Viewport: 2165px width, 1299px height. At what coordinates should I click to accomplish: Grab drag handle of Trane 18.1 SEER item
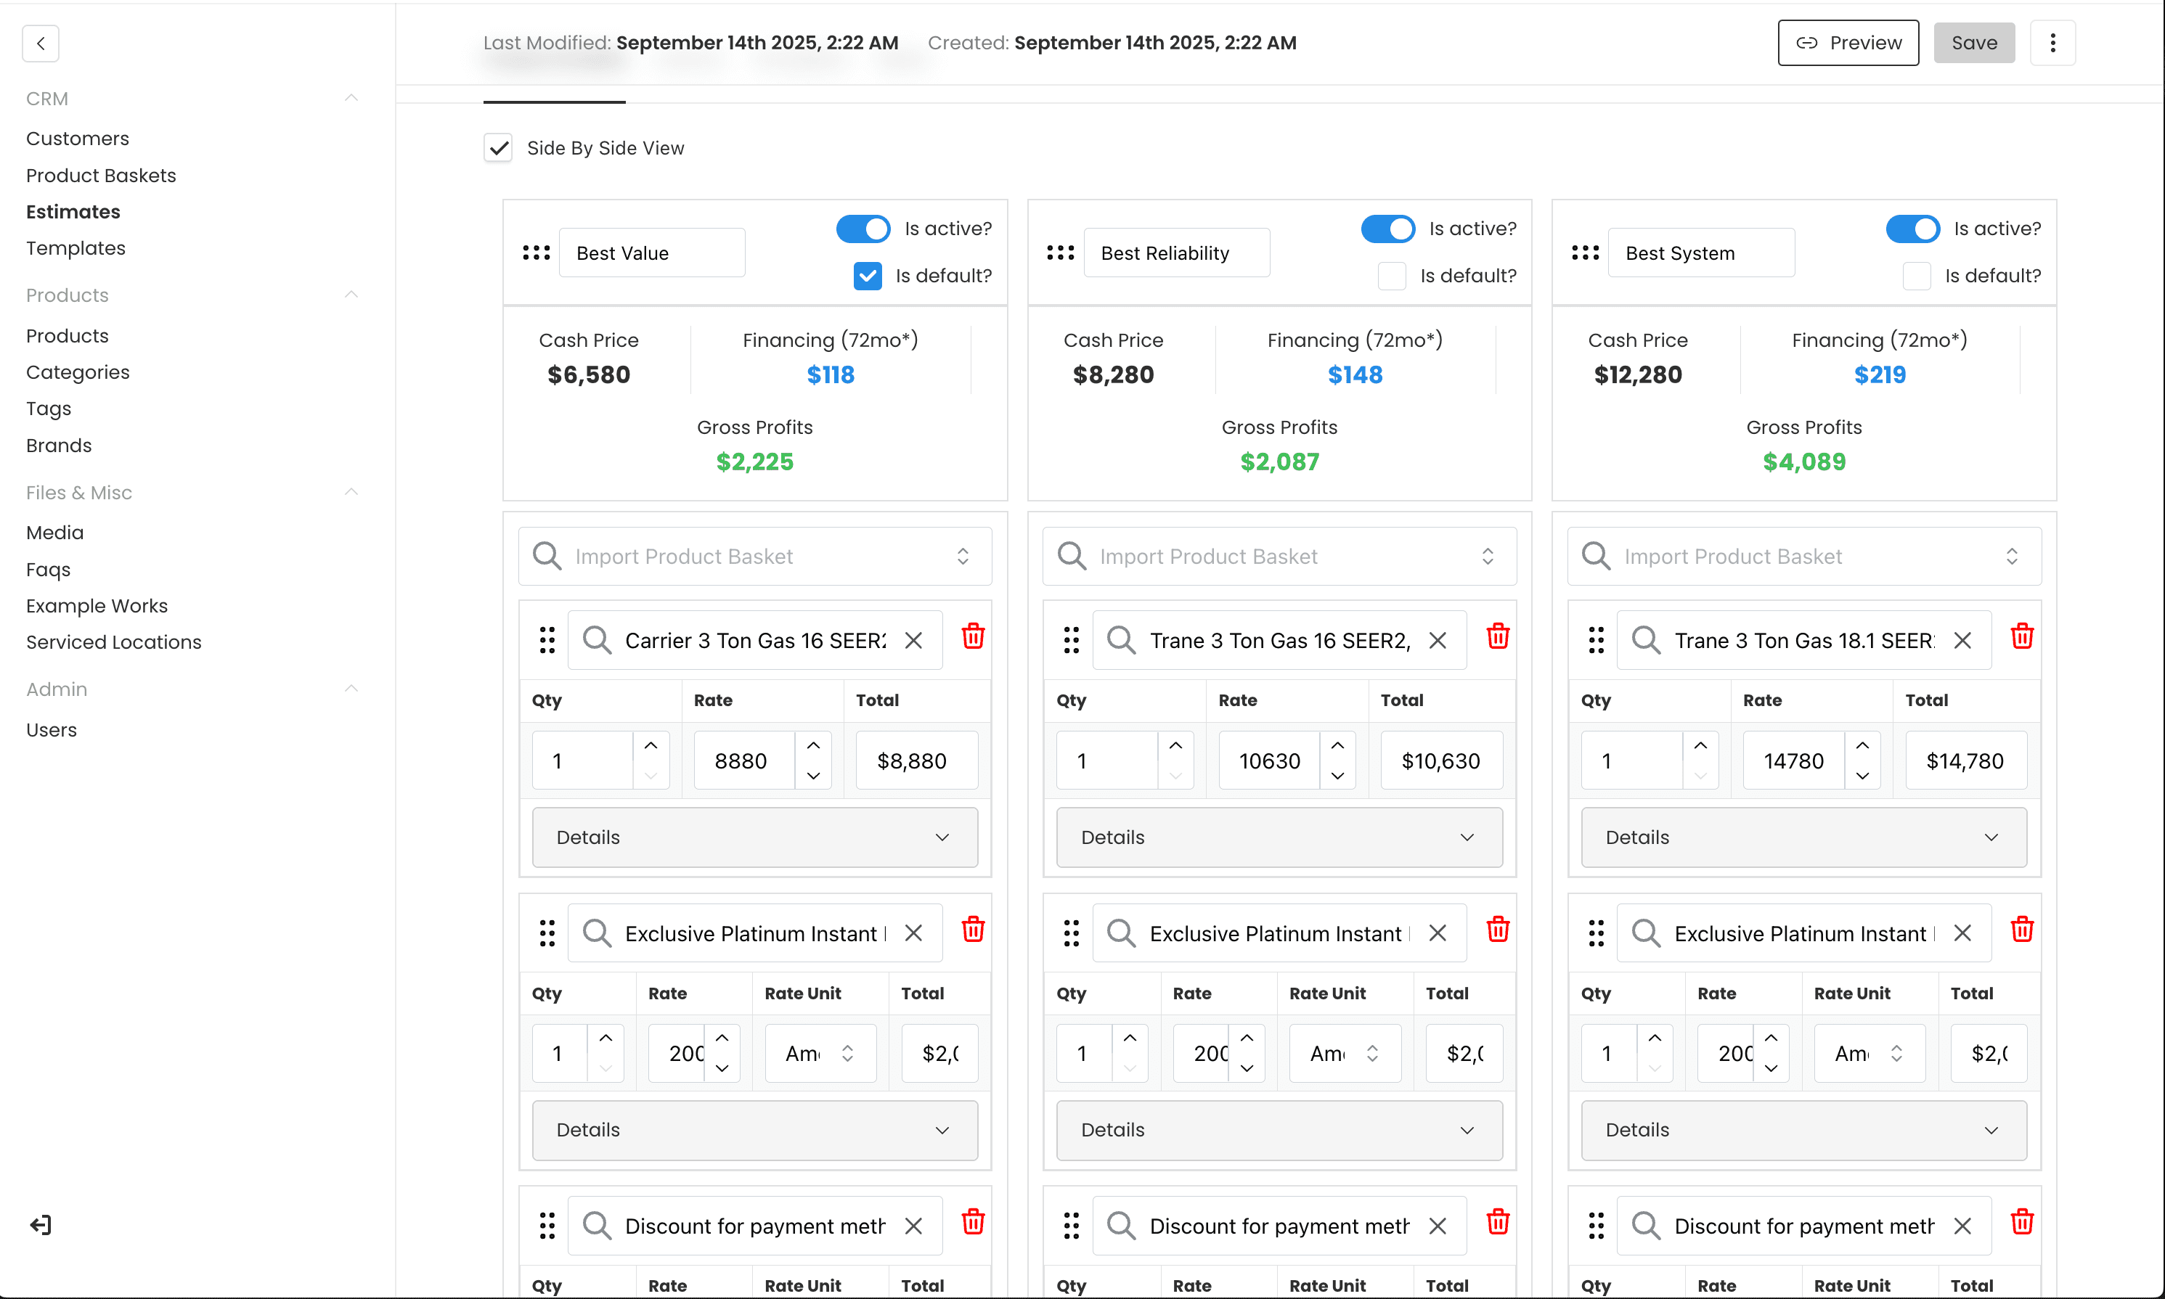1595,641
